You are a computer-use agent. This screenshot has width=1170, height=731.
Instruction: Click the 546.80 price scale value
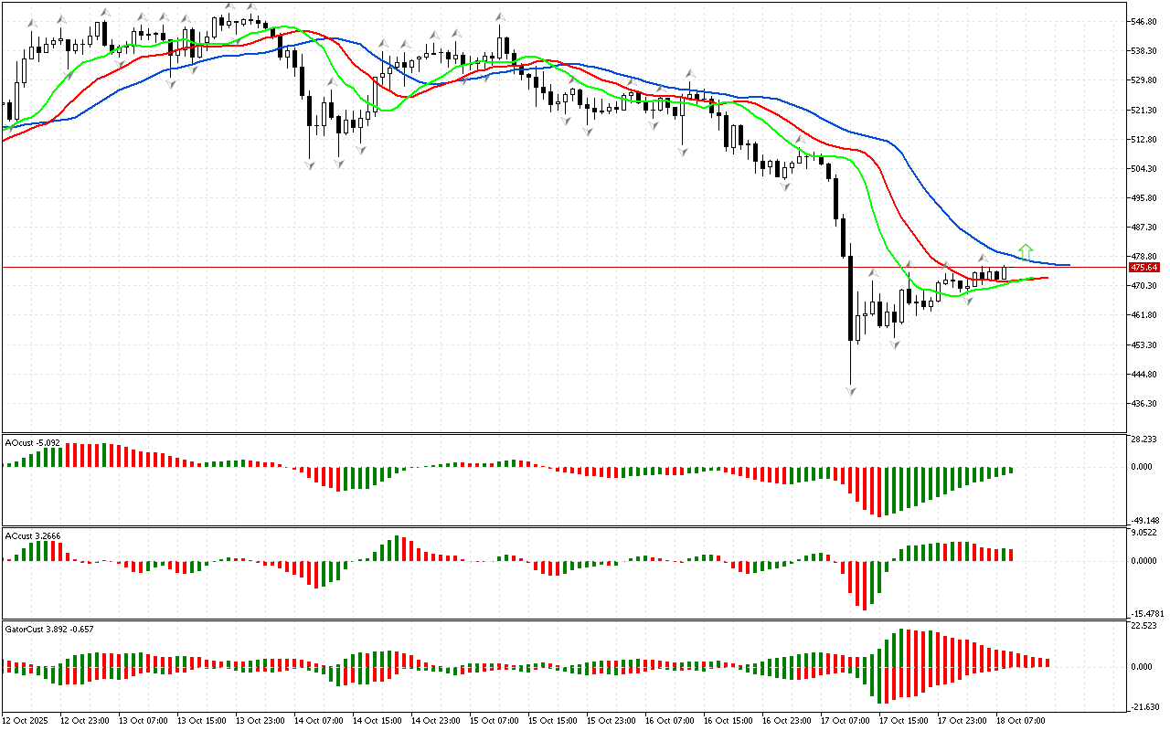(x=1146, y=21)
